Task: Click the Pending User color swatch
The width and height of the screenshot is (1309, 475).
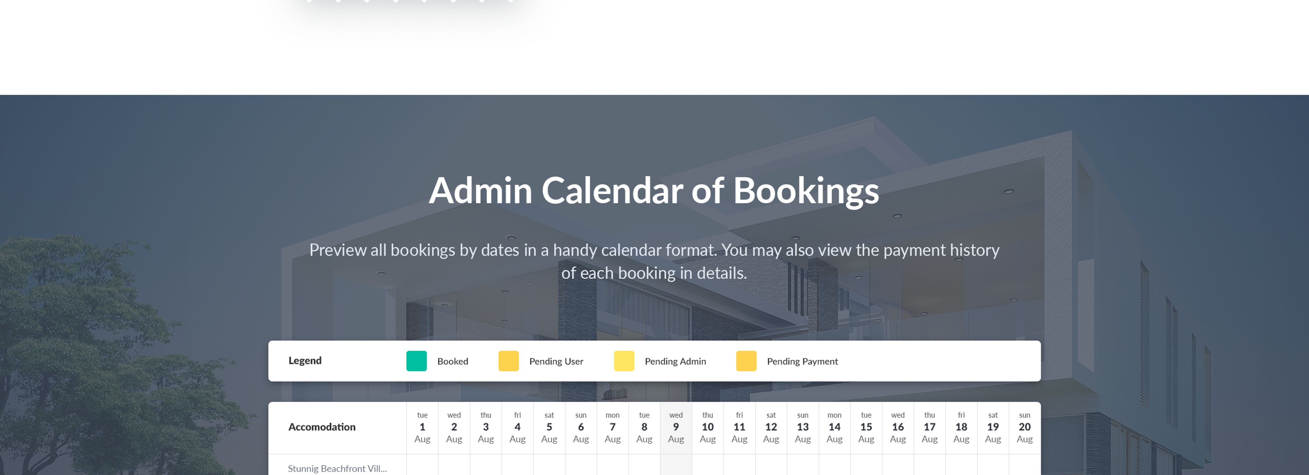Action: (x=508, y=361)
